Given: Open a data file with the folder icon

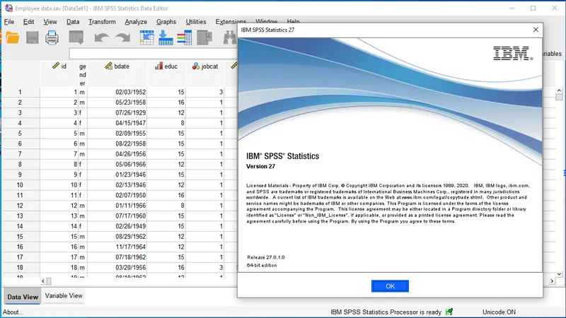Looking at the screenshot, I should coord(12,37).
